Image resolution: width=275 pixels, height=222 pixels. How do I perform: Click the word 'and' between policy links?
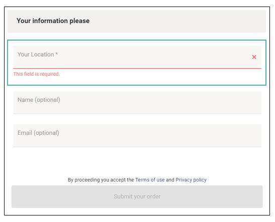(170, 180)
